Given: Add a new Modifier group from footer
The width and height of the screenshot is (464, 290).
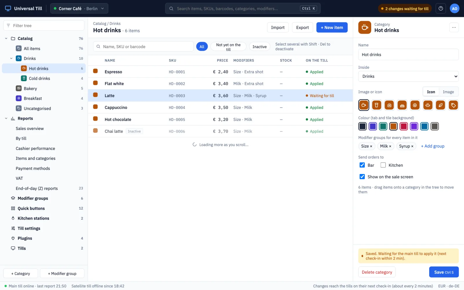Looking at the screenshot, I should tap(62, 273).
